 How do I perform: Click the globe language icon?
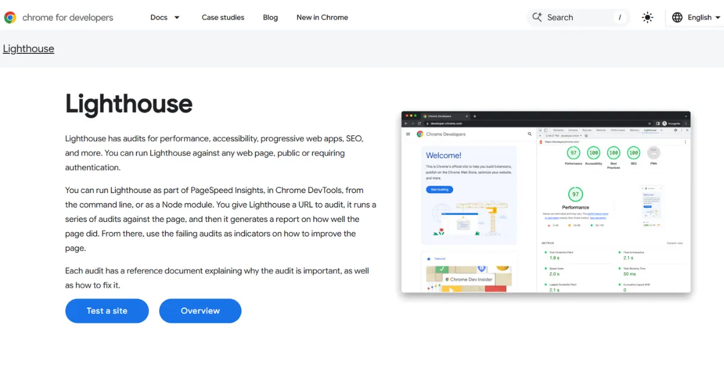[x=678, y=18]
